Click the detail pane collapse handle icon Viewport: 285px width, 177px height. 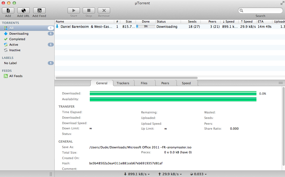click(281, 83)
